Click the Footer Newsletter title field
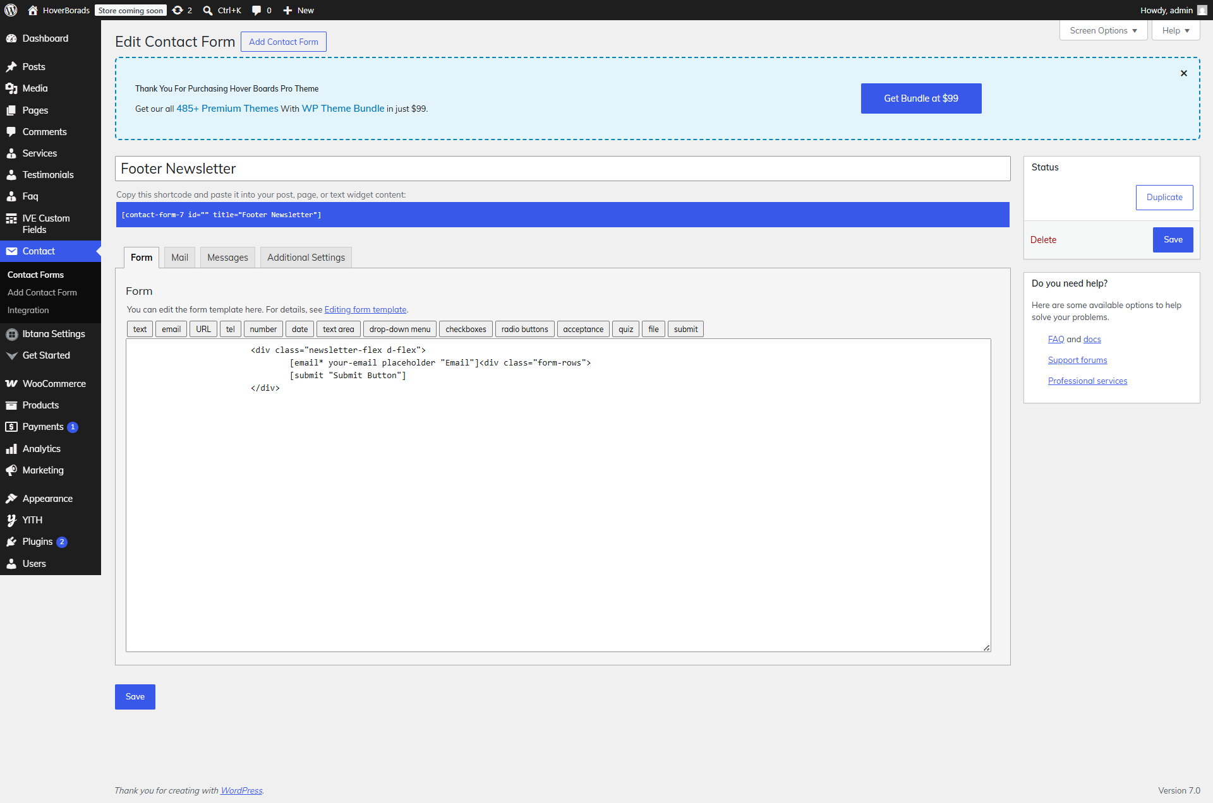 point(562,169)
